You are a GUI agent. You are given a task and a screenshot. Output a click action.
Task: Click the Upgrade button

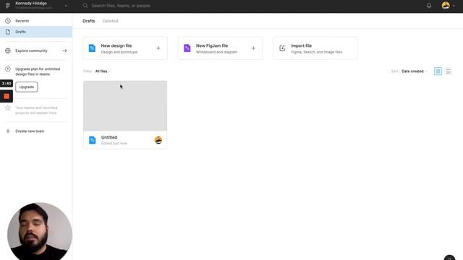(x=27, y=87)
